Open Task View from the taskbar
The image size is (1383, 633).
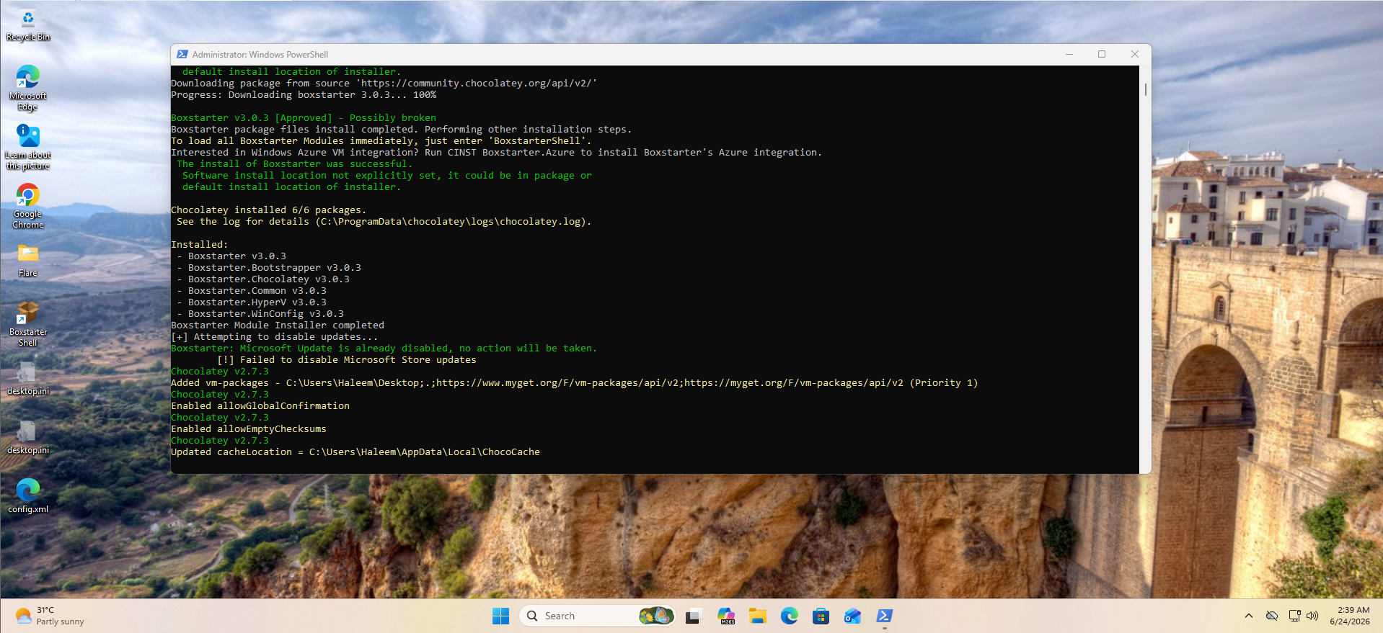pyautogui.click(x=694, y=616)
